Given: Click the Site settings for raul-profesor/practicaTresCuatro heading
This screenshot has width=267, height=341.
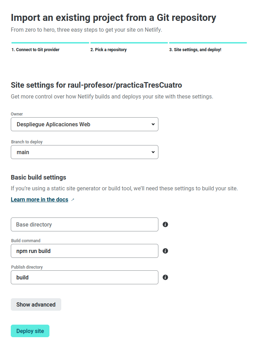Looking at the screenshot, I should click(x=96, y=85).
